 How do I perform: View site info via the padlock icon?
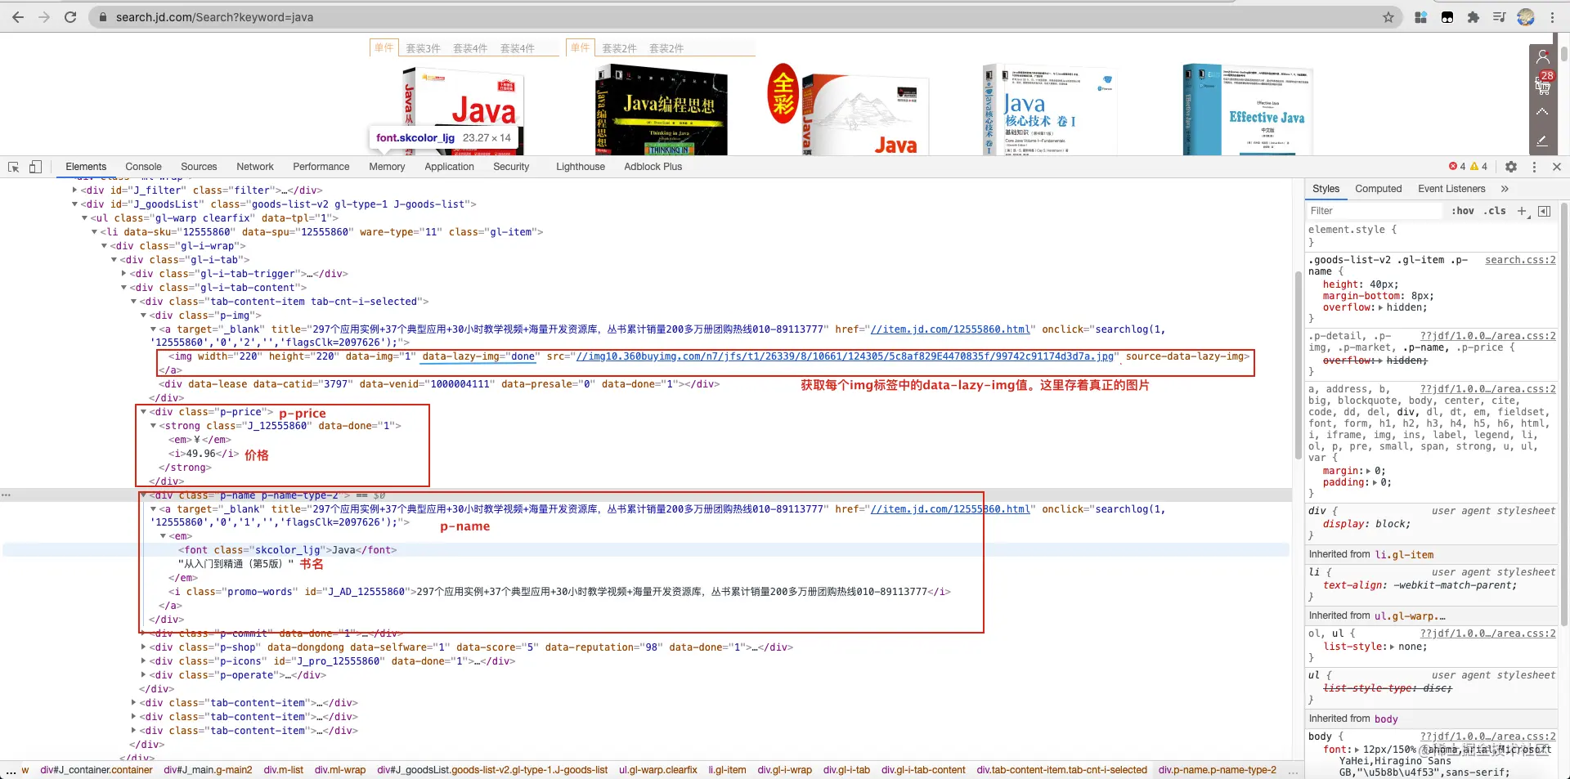pos(103,17)
